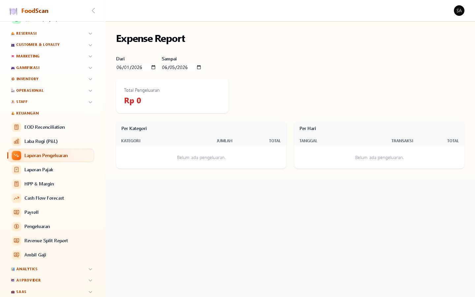Collapse the Keuangan section header
The height and width of the screenshot is (297, 475).
point(51,113)
